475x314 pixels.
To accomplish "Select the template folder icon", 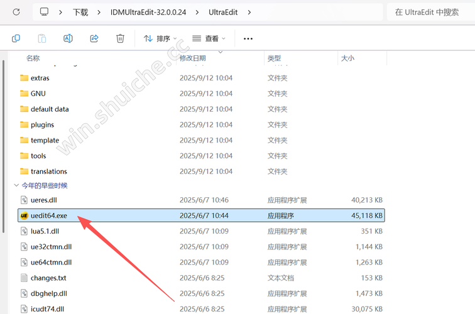I will pyautogui.click(x=24, y=140).
